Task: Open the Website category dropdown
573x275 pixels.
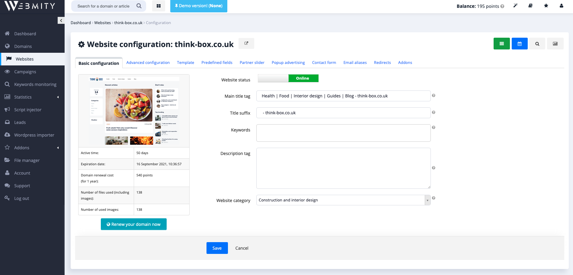Action: click(427, 200)
